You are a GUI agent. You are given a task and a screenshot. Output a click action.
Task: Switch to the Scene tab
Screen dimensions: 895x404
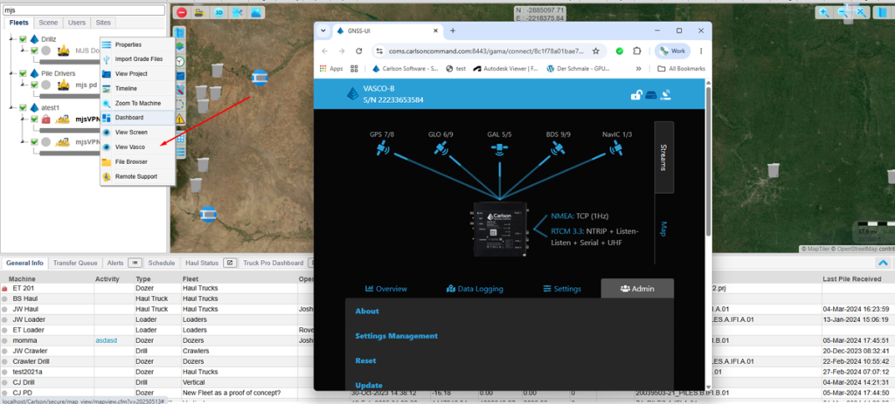click(x=49, y=23)
